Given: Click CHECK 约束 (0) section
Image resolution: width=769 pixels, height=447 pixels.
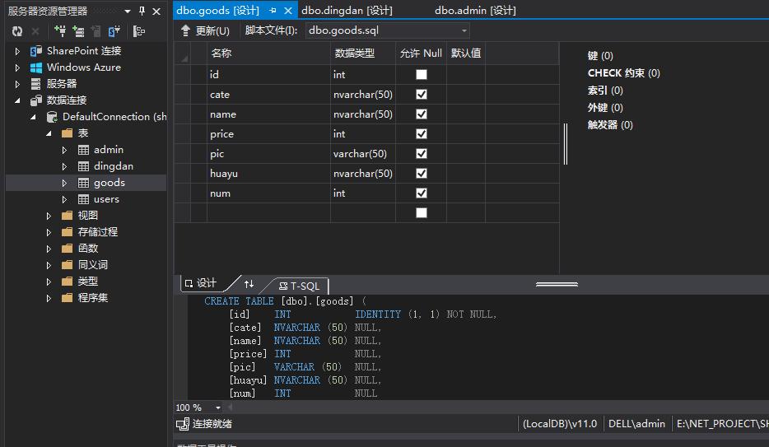Looking at the screenshot, I should (x=624, y=73).
